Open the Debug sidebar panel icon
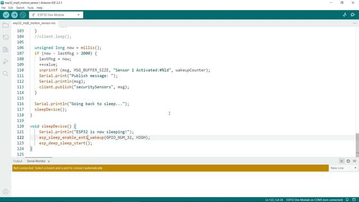Image resolution: width=359 pixels, height=202 pixels. 6,61
